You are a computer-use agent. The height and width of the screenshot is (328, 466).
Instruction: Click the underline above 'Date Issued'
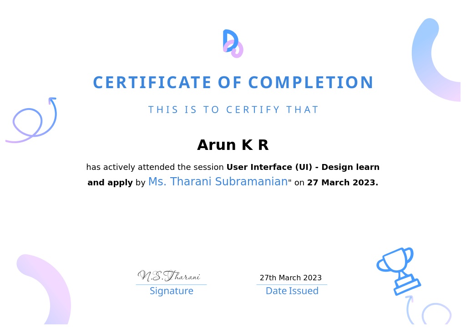pyautogui.click(x=291, y=285)
